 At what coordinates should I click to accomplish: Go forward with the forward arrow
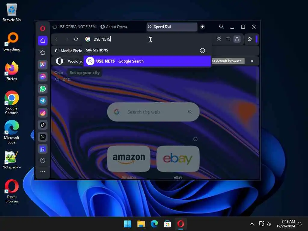[67, 39]
